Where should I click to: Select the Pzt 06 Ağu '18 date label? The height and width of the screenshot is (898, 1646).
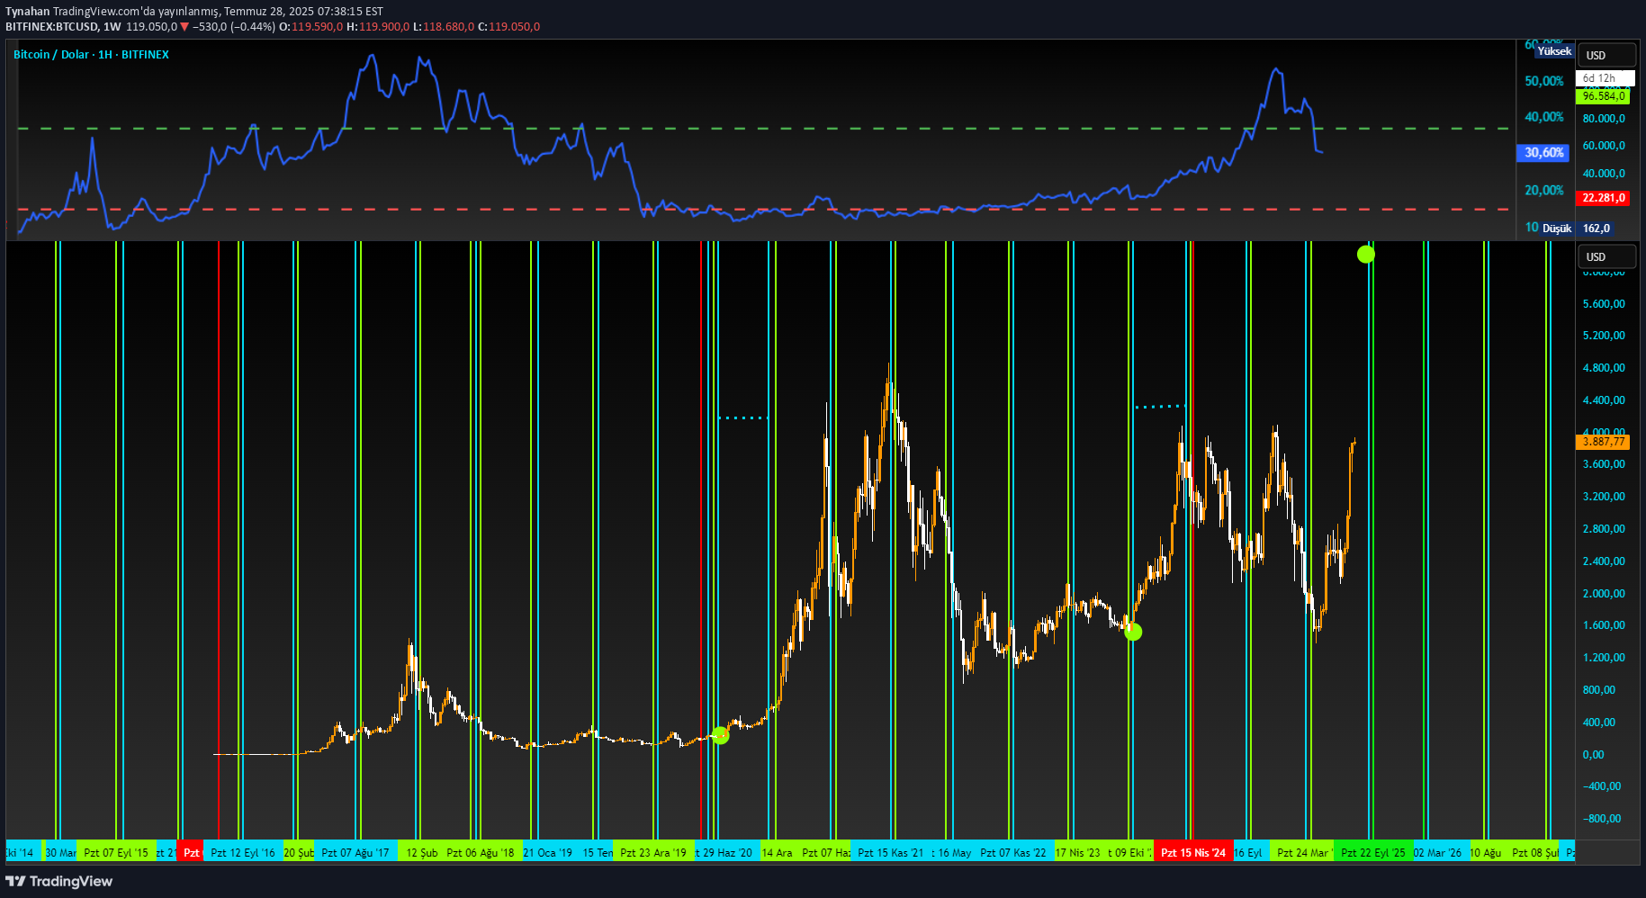click(480, 852)
